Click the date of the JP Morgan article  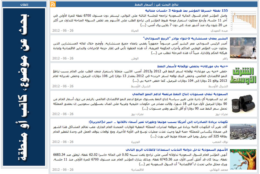point(63,86)
